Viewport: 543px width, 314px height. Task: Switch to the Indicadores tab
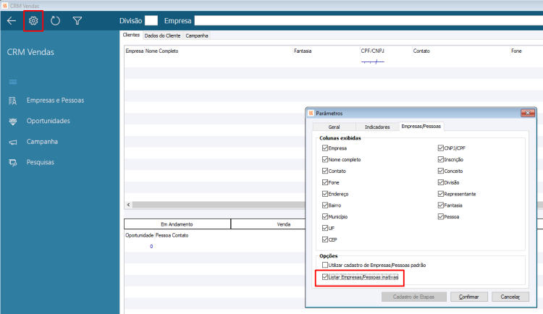click(x=377, y=127)
